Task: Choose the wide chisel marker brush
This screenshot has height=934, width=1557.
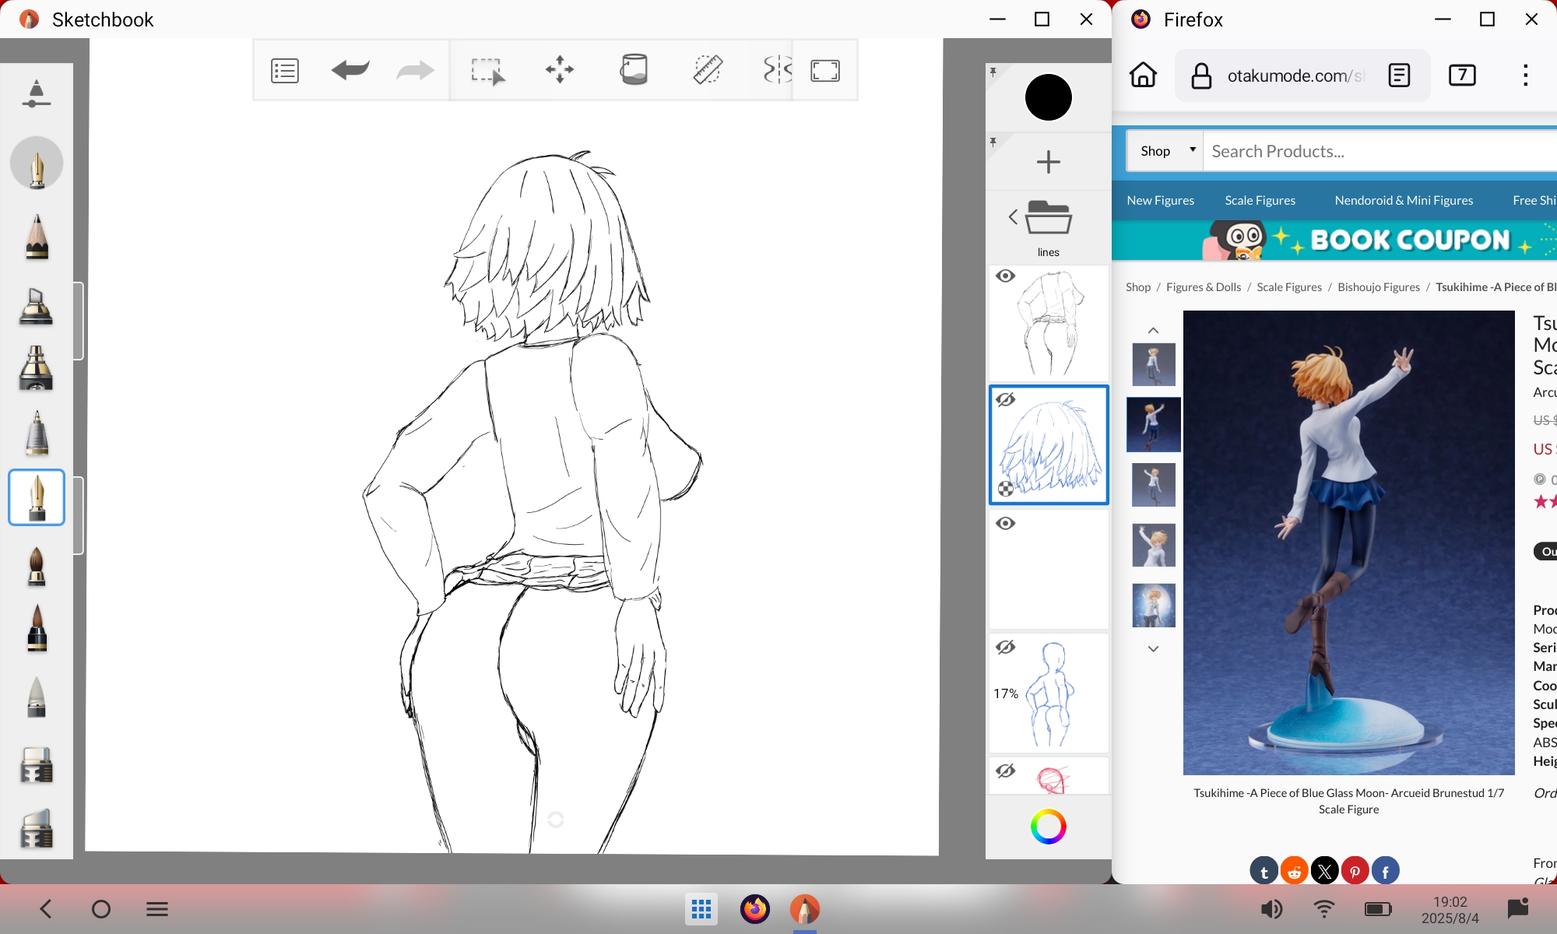Action: [36, 306]
